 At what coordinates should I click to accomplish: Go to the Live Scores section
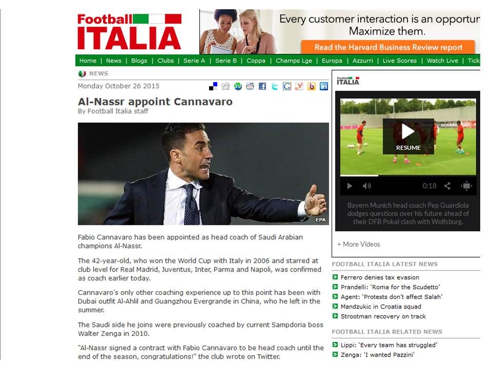tap(399, 60)
